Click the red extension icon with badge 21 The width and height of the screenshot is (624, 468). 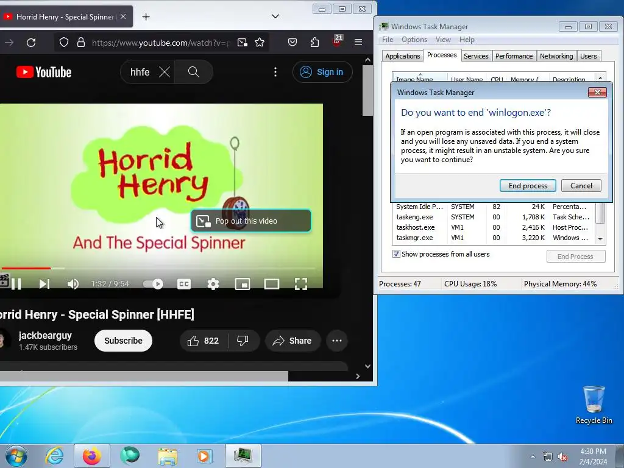click(336, 41)
